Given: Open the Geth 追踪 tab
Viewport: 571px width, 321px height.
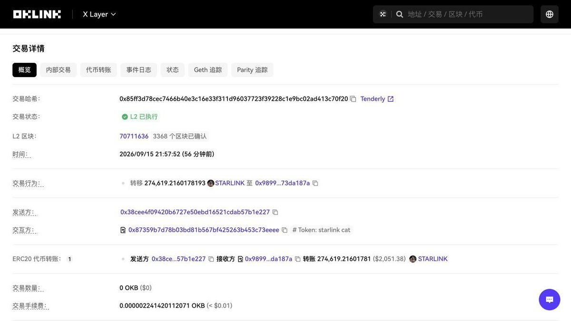Looking at the screenshot, I should [208, 70].
